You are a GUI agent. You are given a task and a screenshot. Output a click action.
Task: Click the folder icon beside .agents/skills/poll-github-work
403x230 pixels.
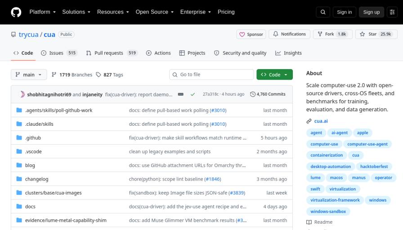tap(19, 111)
